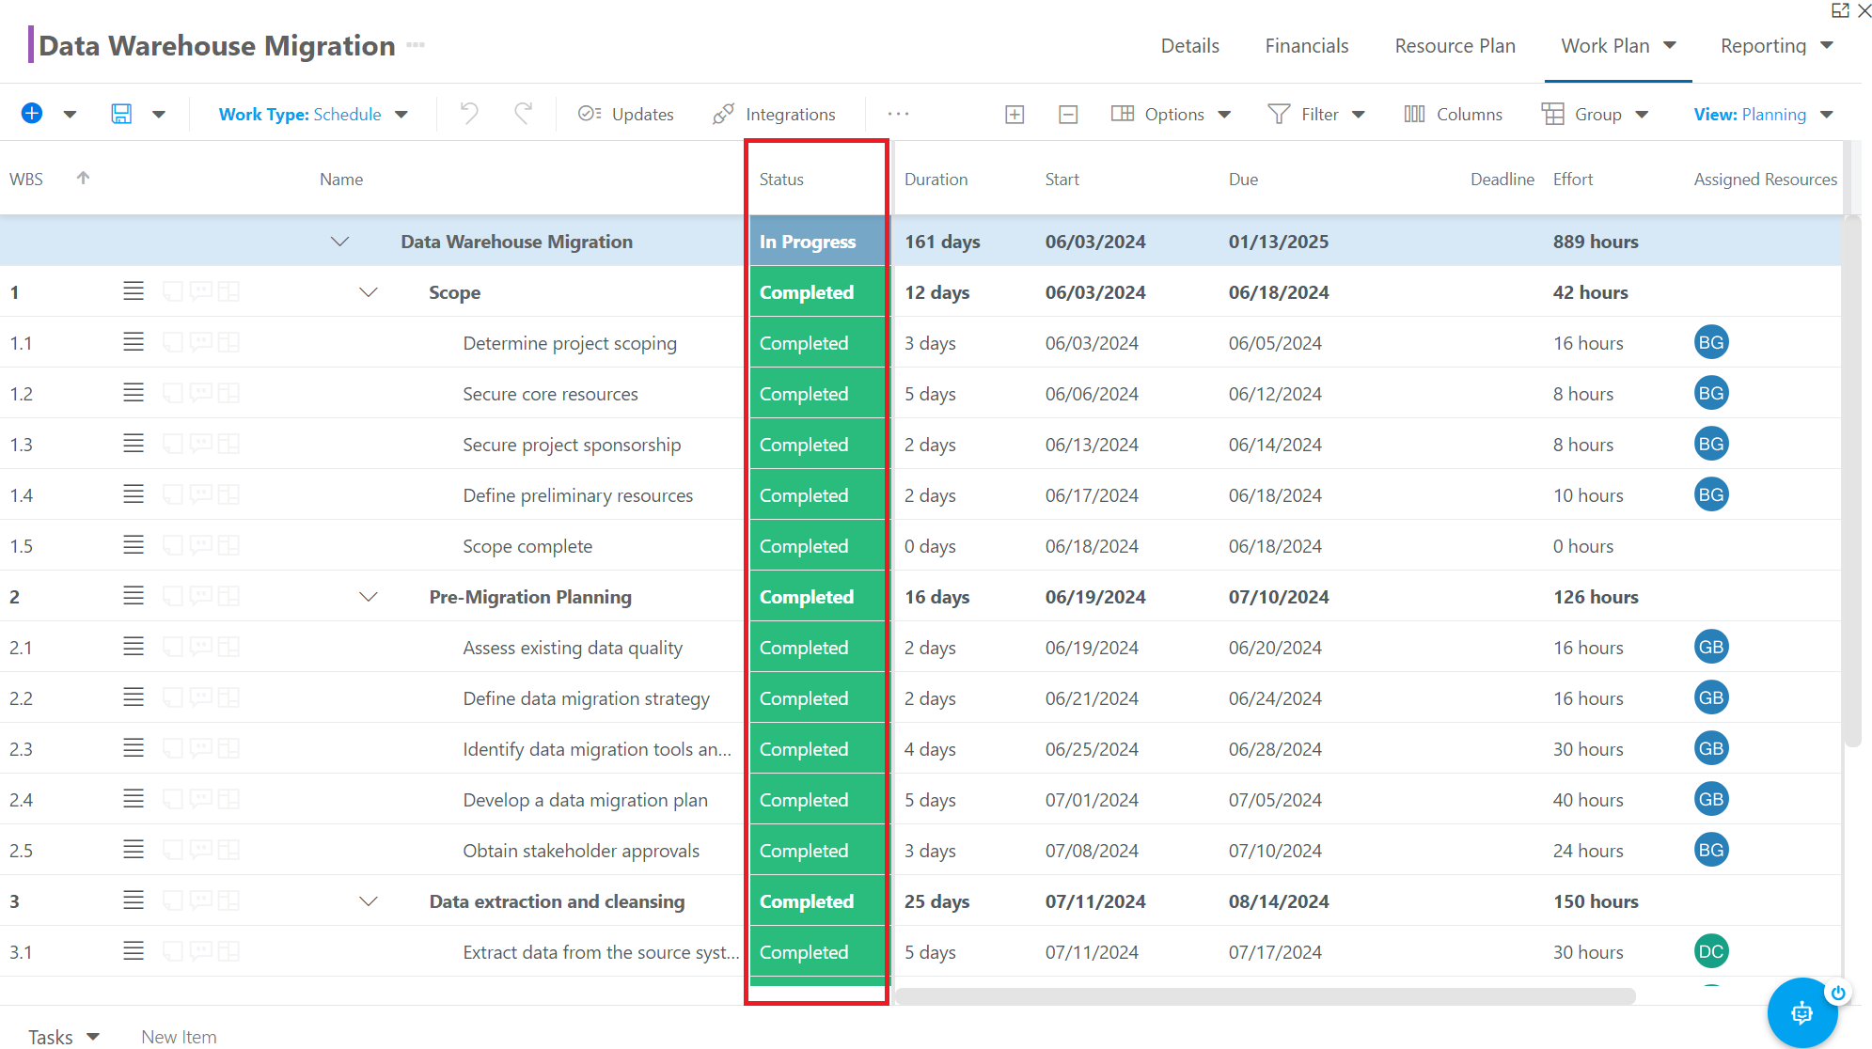Screen dimensions: 1872x1049
Task: Open row menu icon for Scope complete
Action: [134, 545]
